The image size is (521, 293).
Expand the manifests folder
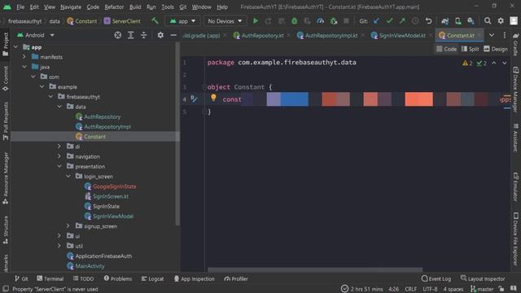pos(24,57)
